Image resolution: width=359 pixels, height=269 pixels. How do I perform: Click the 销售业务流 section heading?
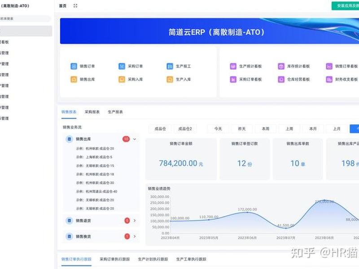(72, 127)
